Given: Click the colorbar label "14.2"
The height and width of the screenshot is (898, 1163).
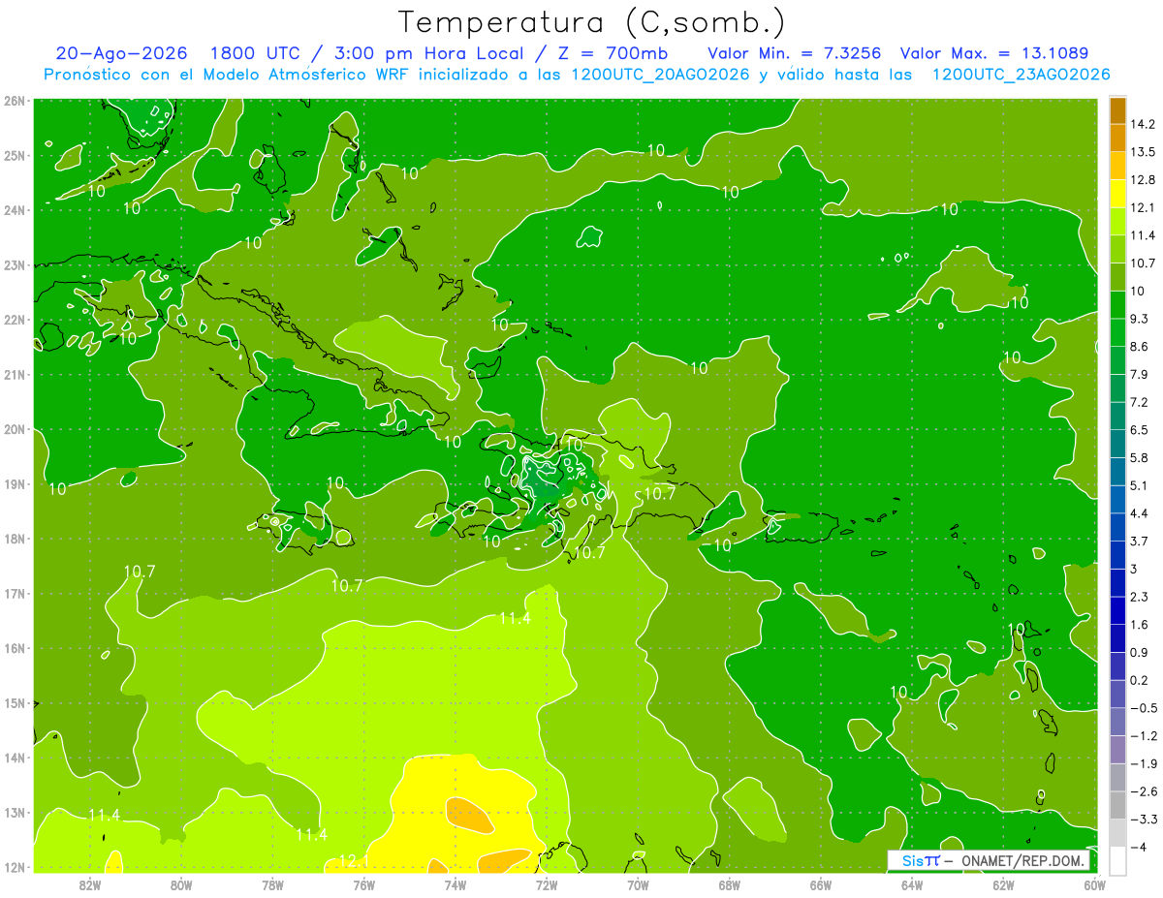Looking at the screenshot, I should (x=1144, y=124).
